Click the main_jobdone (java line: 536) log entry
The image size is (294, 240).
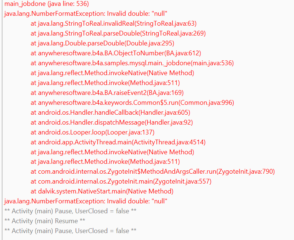coord(46,4)
